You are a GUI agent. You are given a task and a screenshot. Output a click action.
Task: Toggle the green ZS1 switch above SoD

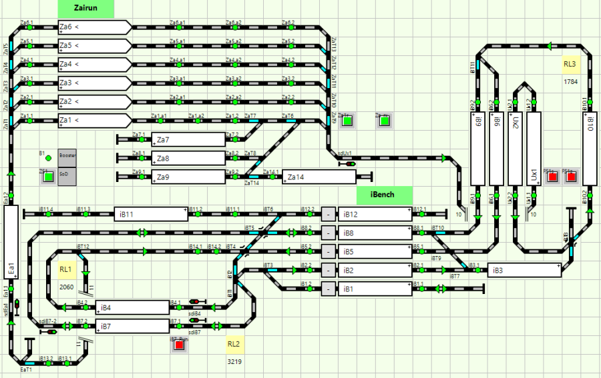coord(47,177)
